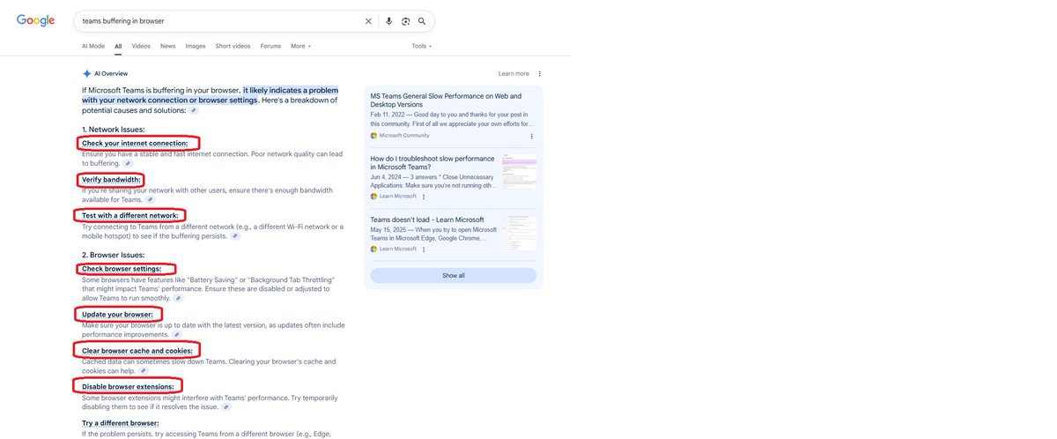The image size is (1057, 439).
Task: Click 'Try a different browser:' heading
Action: 121,423
